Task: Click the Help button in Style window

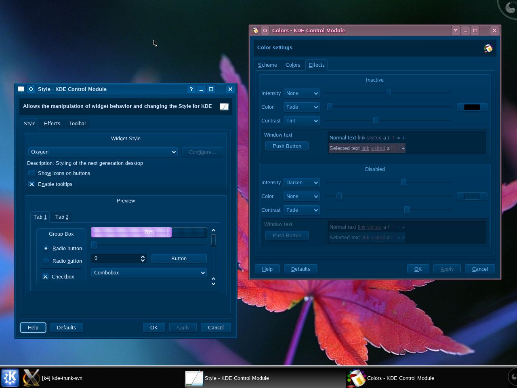Action: (x=33, y=327)
